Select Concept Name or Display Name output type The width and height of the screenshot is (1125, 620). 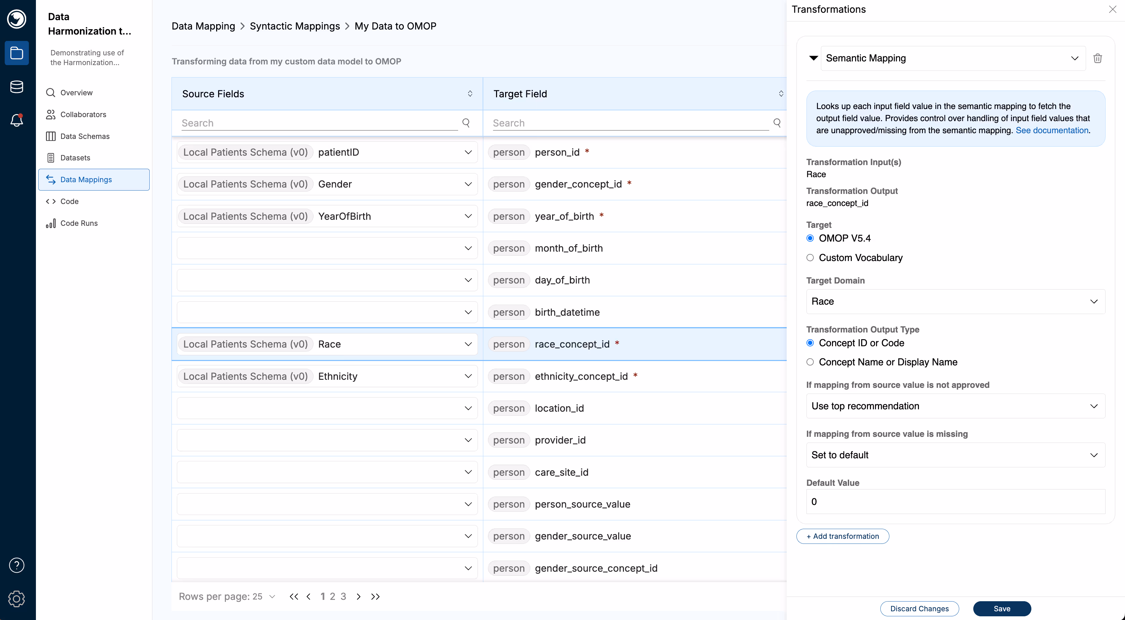click(x=810, y=362)
